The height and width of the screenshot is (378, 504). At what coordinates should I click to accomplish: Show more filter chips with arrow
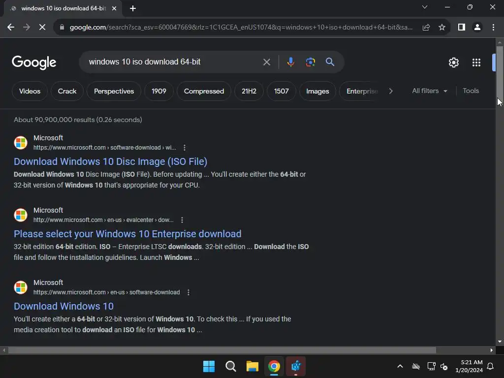(x=391, y=91)
